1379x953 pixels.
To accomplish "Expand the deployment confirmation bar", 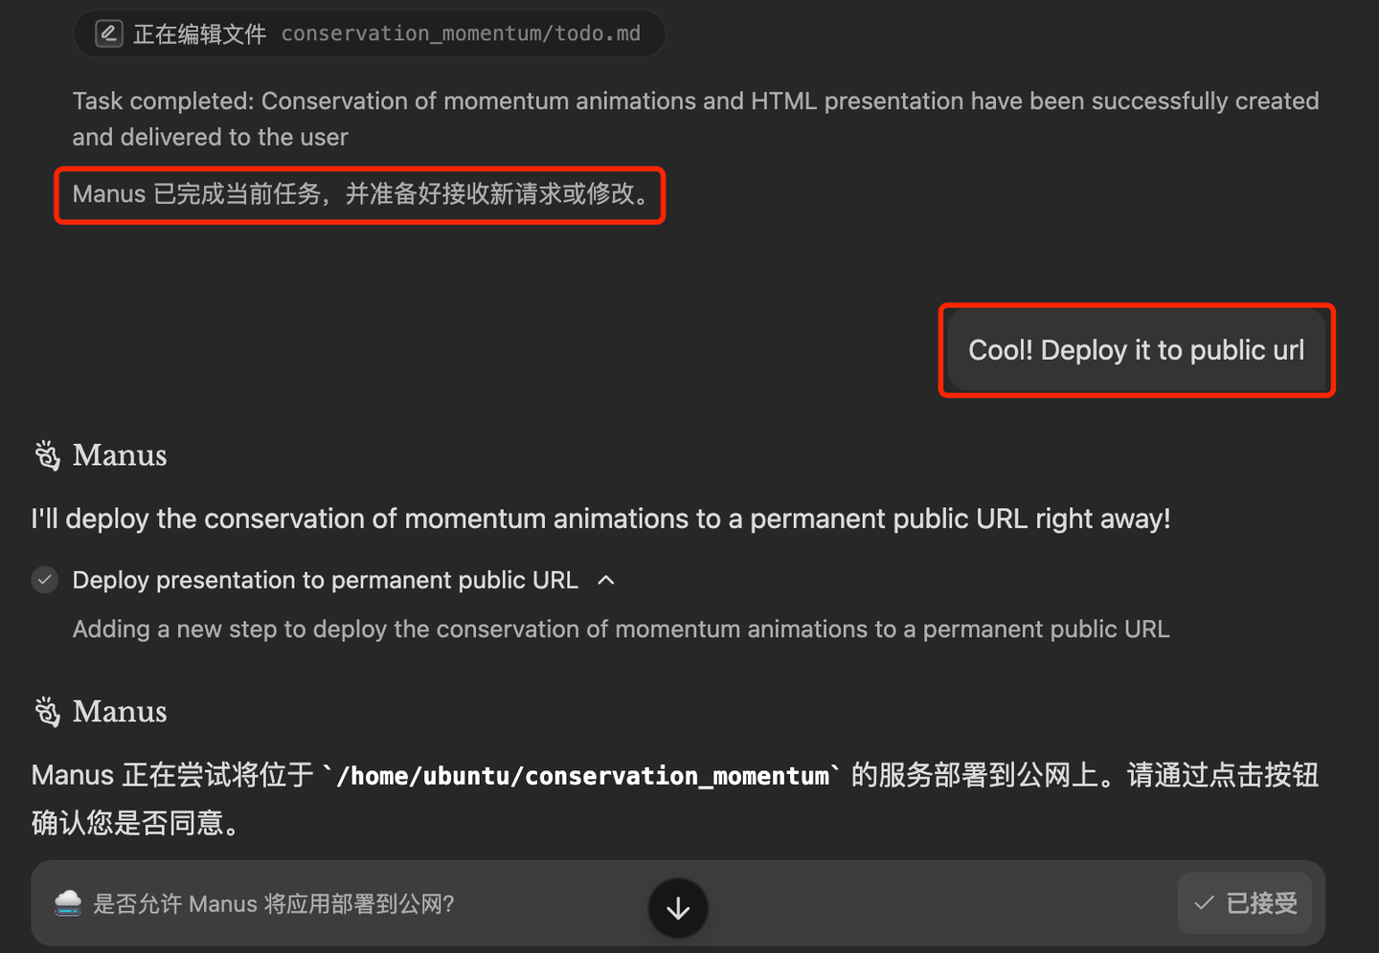I will coord(678,908).
